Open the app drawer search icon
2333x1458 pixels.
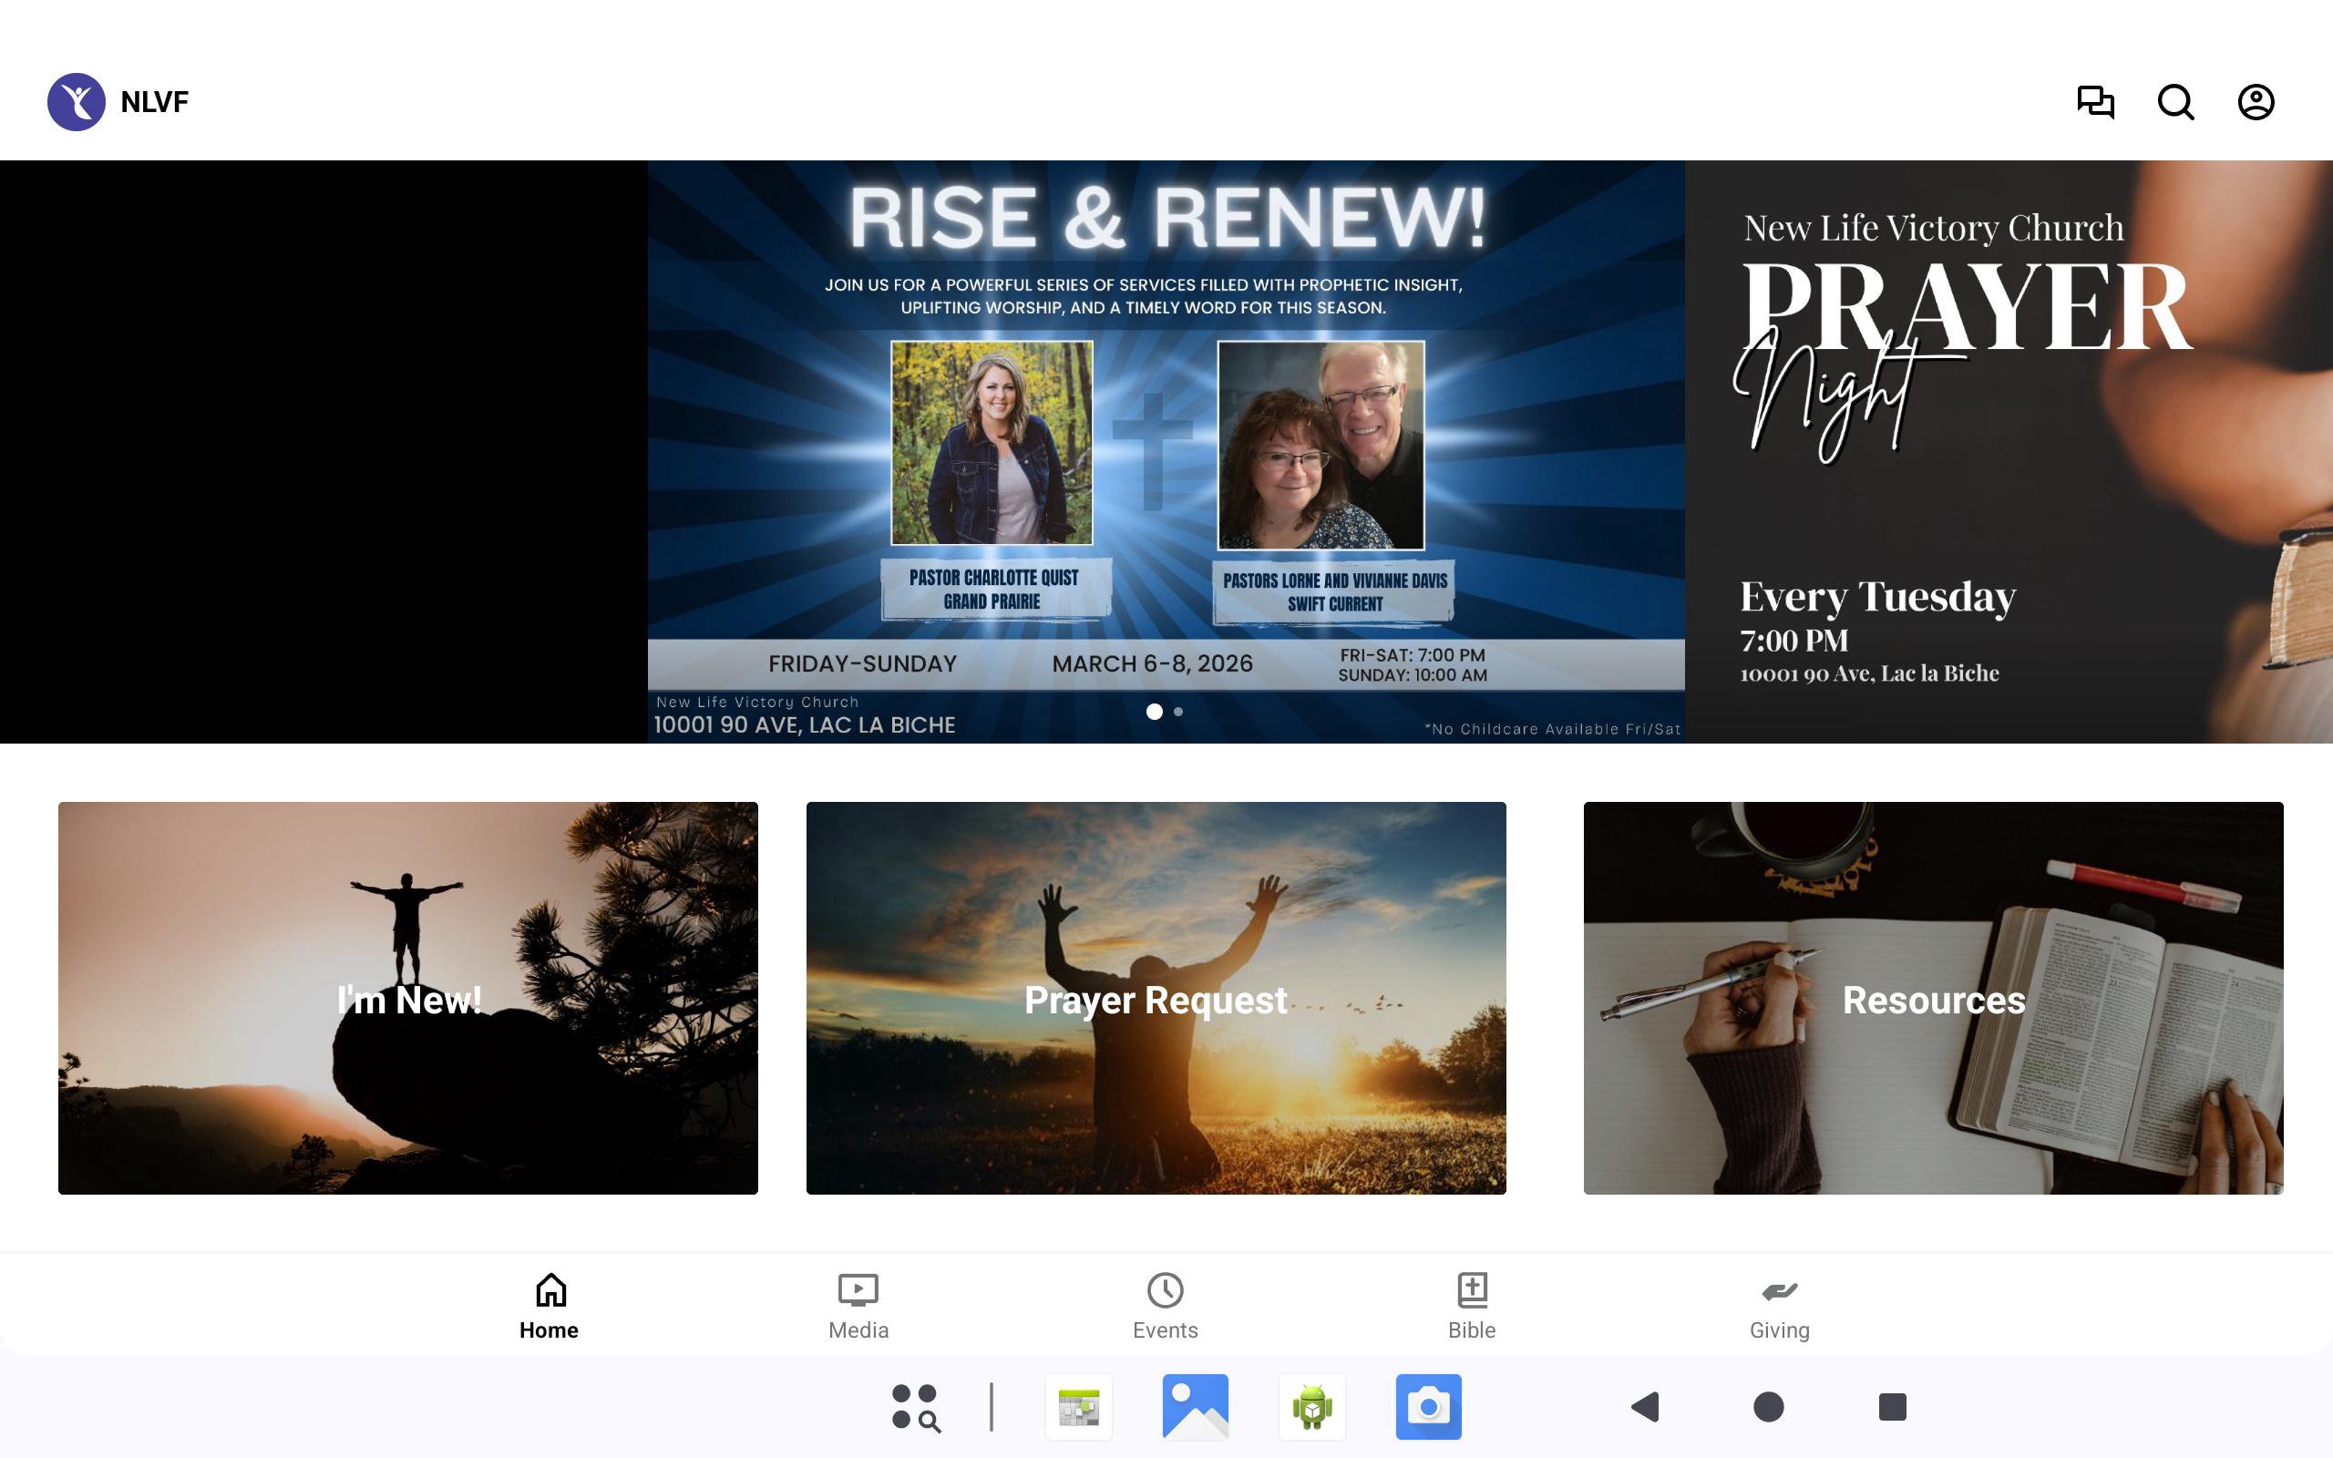tap(916, 1407)
